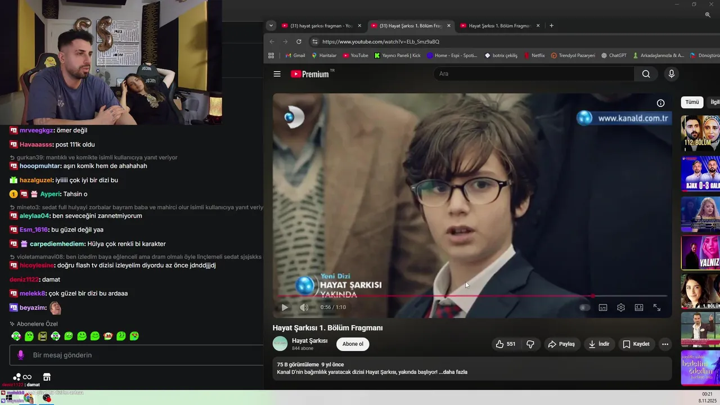Open Trendyol Pazaryeri bookmark
The image size is (720, 405).
(573, 56)
